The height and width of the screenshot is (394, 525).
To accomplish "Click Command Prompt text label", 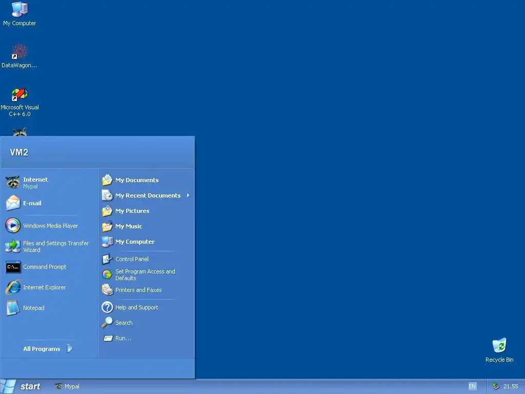I will (x=45, y=267).
